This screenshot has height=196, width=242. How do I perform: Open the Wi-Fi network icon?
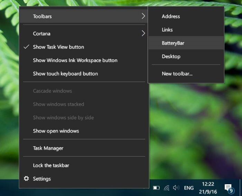click(167, 188)
